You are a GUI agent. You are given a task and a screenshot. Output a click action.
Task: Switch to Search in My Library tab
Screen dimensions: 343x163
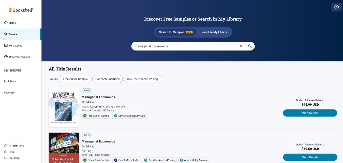pos(214,32)
